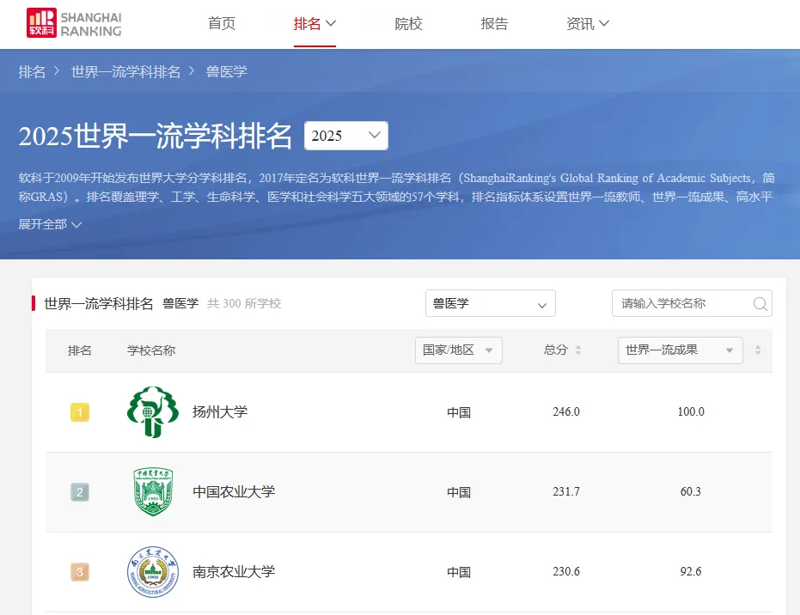Image resolution: width=800 pixels, height=615 pixels.
Task: Click the 排名 column header
Action: tap(80, 350)
